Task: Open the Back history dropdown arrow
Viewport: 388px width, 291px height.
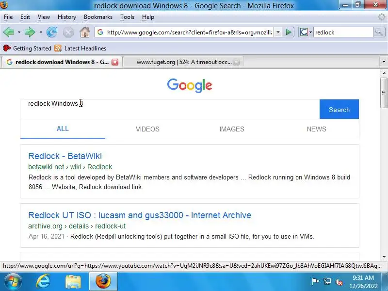Action: point(19,32)
